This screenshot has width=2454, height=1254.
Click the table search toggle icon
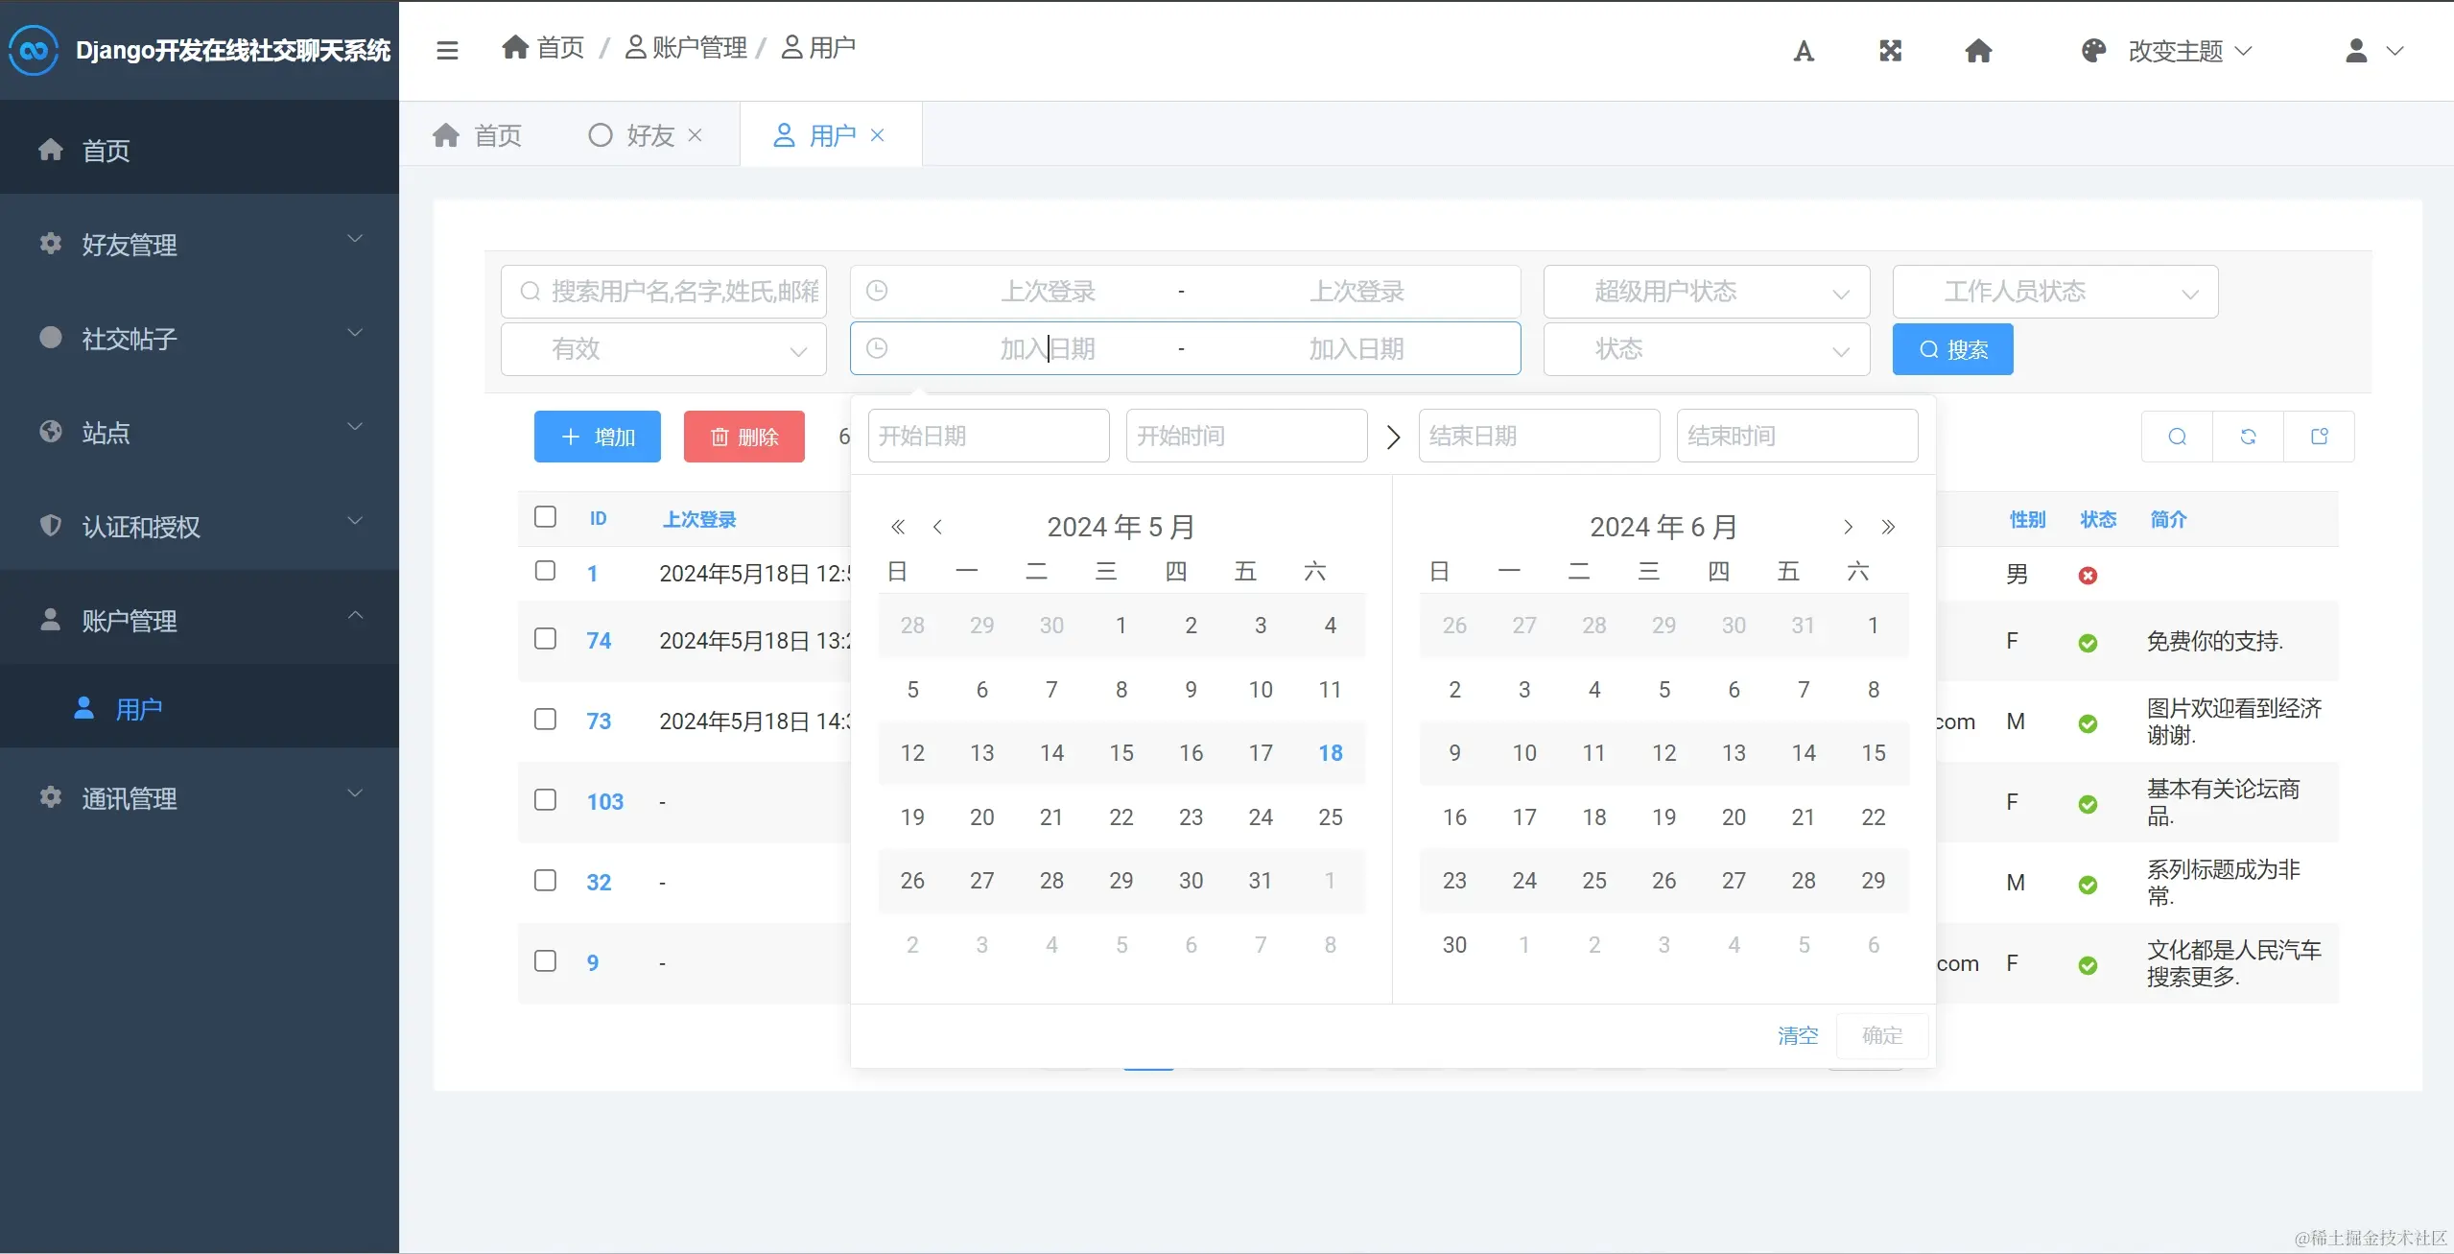coord(2178,438)
